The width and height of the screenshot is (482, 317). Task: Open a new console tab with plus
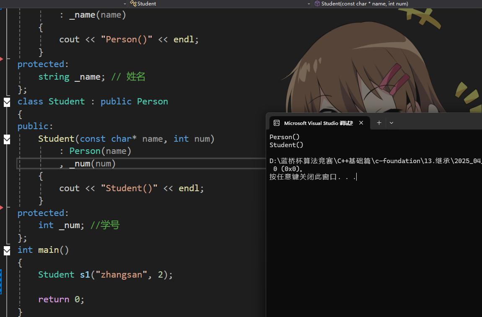379,123
